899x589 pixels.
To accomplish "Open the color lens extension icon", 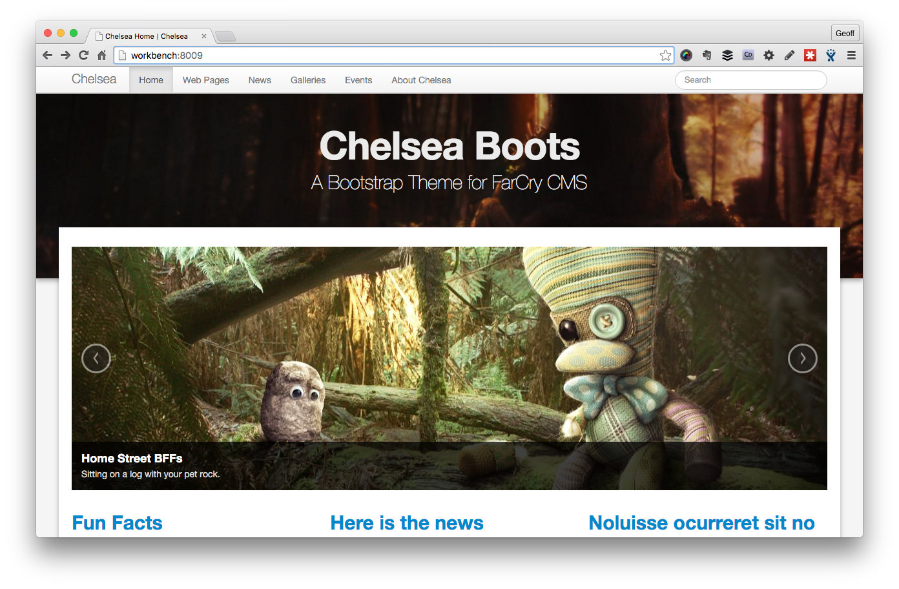I will 687,56.
